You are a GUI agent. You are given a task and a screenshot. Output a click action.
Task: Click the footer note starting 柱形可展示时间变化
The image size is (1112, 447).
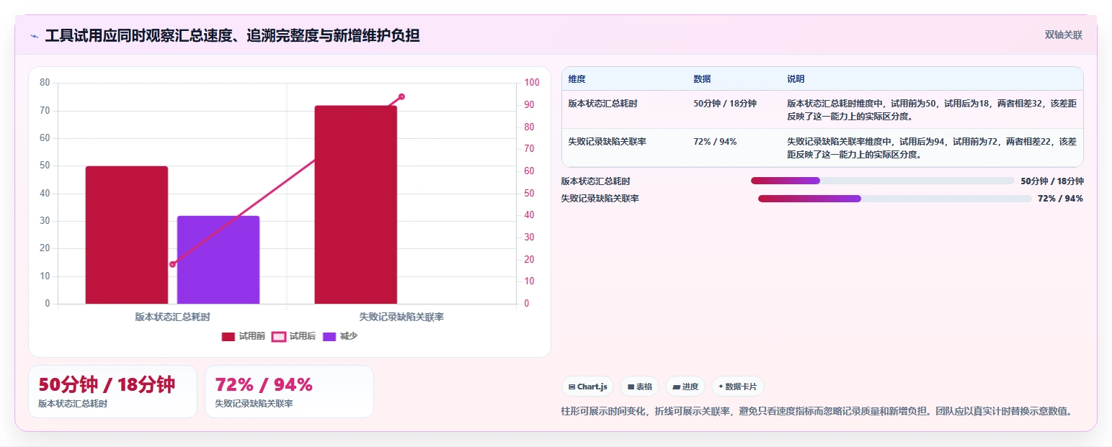tap(817, 412)
